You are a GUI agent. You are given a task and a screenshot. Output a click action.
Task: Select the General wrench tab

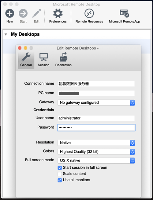[x=26, y=60]
